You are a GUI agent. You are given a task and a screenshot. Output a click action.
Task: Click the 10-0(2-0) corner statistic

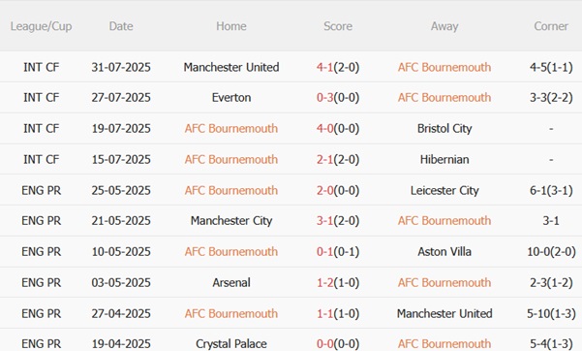click(x=551, y=252)
